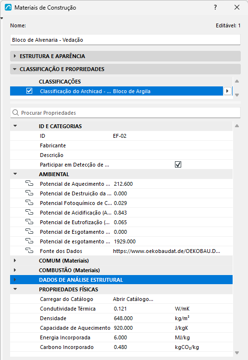This screenshot has width=248, height=360.
Task: Select the ID value EF-02
Action: (x=120, y=136)
